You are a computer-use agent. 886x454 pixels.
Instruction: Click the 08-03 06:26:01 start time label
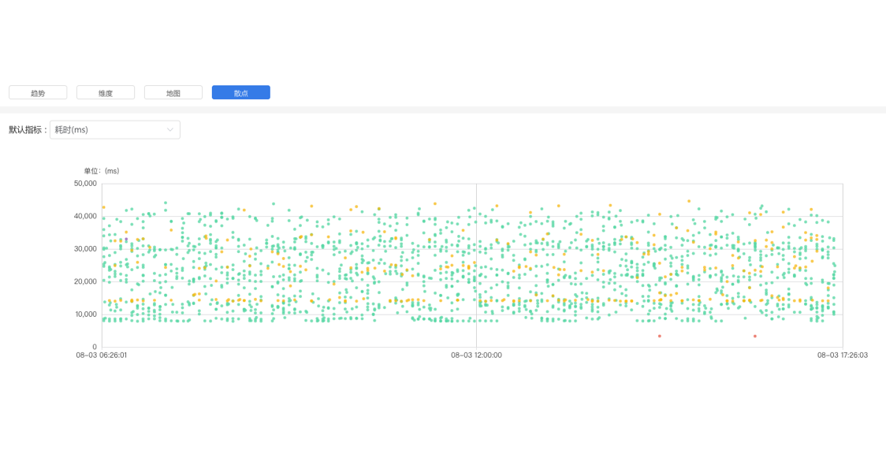click(x=102, y=355)
